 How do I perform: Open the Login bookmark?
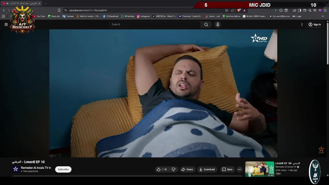297,16
